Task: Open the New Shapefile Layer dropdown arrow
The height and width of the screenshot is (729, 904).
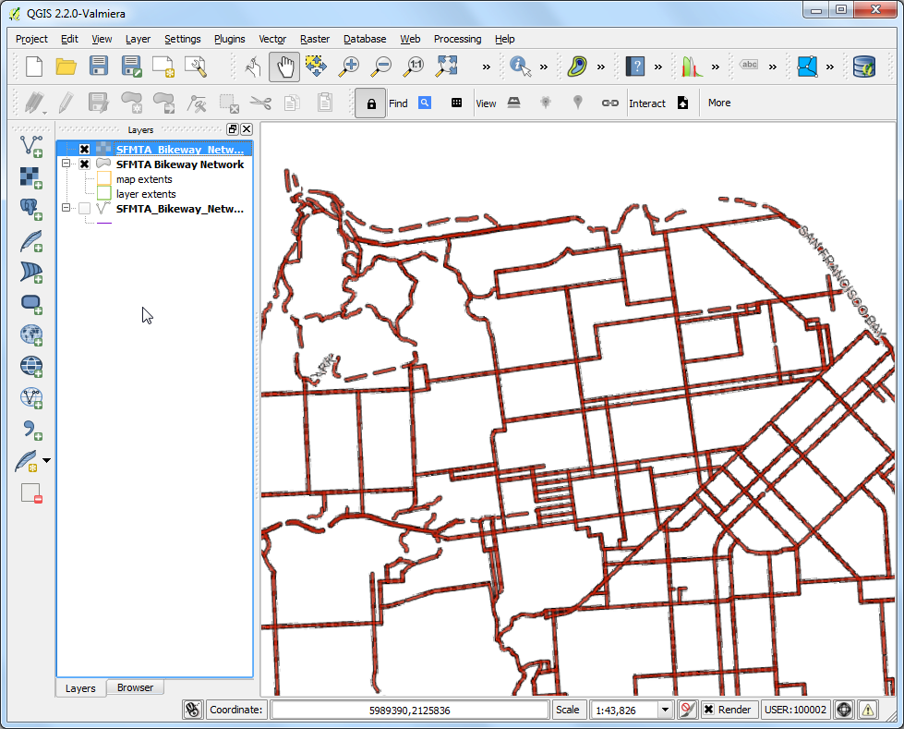Action: coord(47,460)
